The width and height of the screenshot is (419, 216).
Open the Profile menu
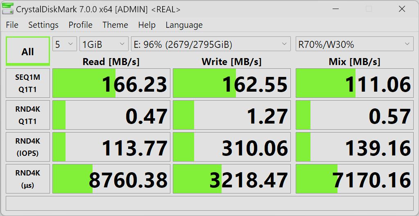click(x=80, y=25)
